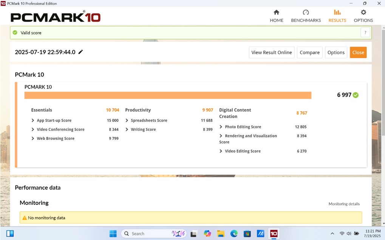
Task: Open File Explorer from the taskbar
Action: [221, 234]
